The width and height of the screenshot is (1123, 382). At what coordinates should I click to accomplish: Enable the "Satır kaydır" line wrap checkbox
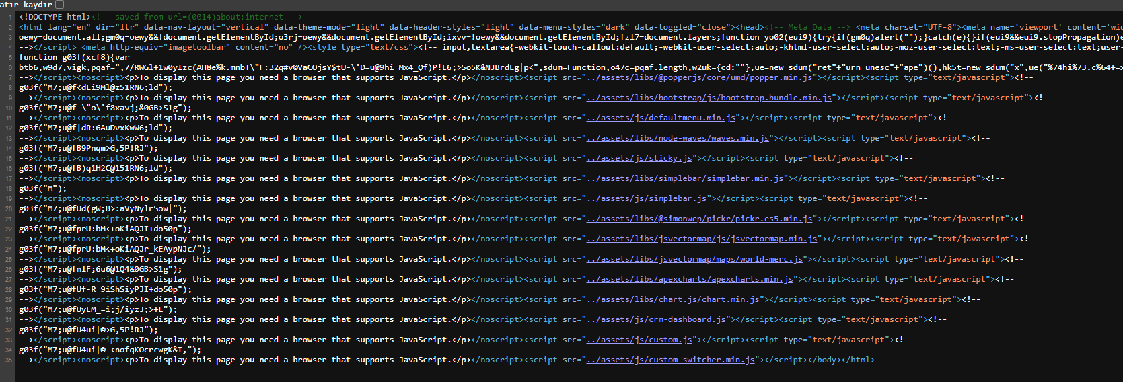(59, 5)
